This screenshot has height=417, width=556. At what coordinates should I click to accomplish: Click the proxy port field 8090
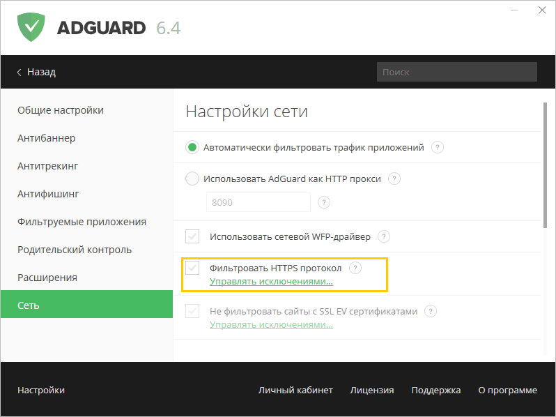pos(258,202)
